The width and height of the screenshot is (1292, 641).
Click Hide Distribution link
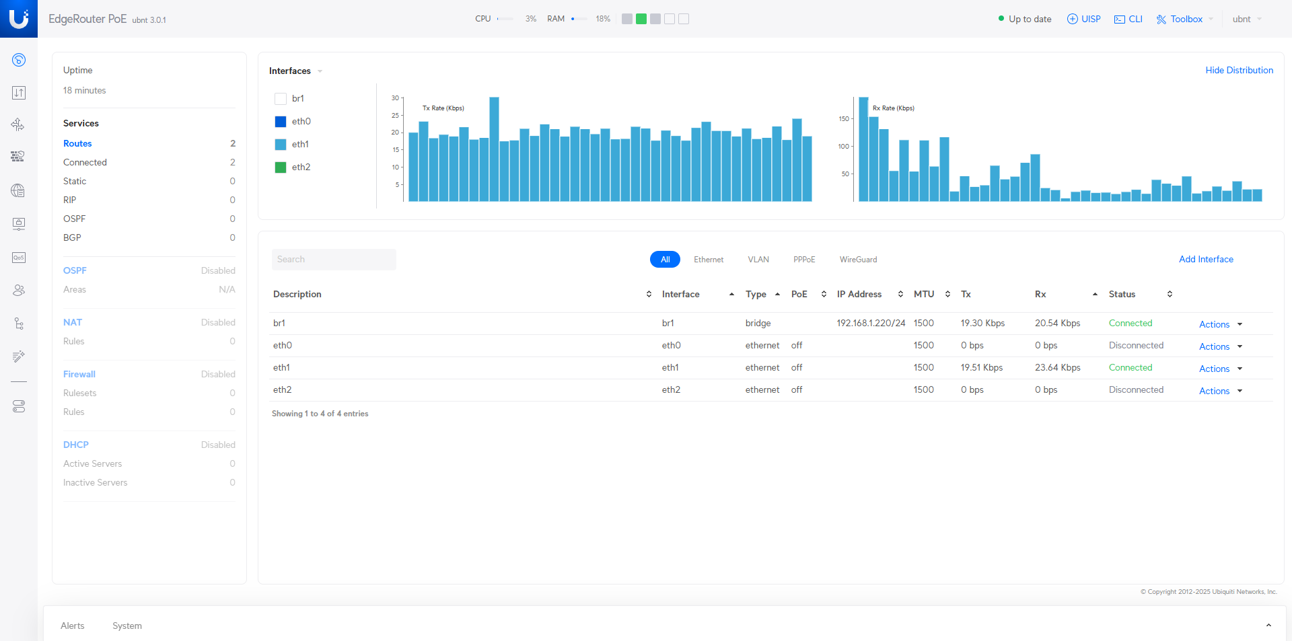point(1239,70)
